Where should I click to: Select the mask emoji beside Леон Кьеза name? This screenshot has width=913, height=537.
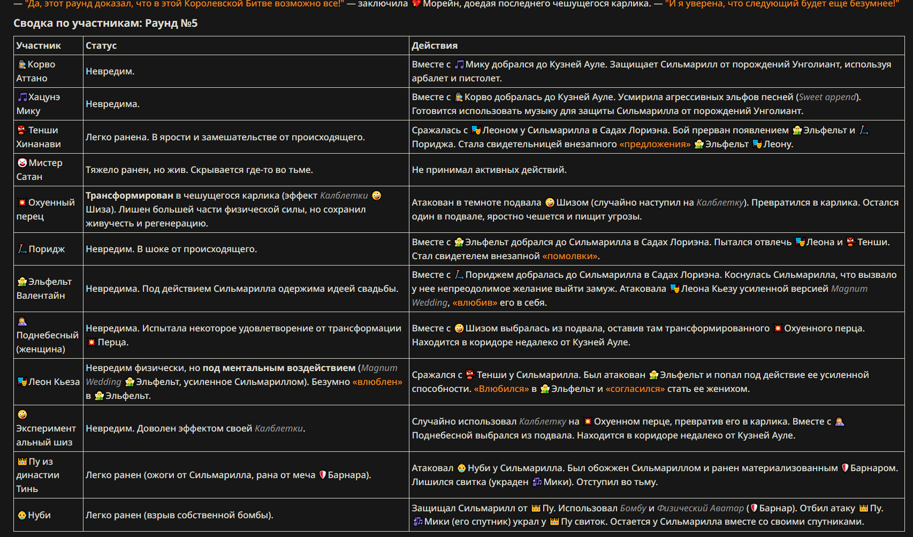(22, 382)
